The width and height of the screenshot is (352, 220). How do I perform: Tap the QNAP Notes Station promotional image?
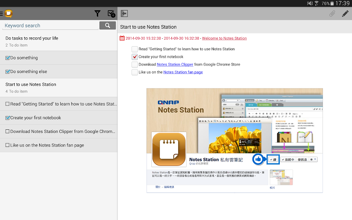(x=235, y=140)
